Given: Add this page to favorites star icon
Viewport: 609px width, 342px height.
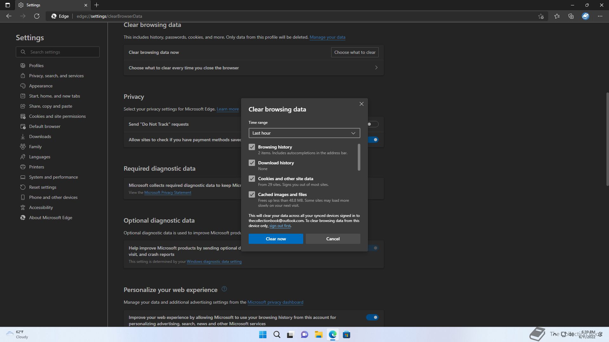Looking at the screenshot, I should tap(541, 16).
